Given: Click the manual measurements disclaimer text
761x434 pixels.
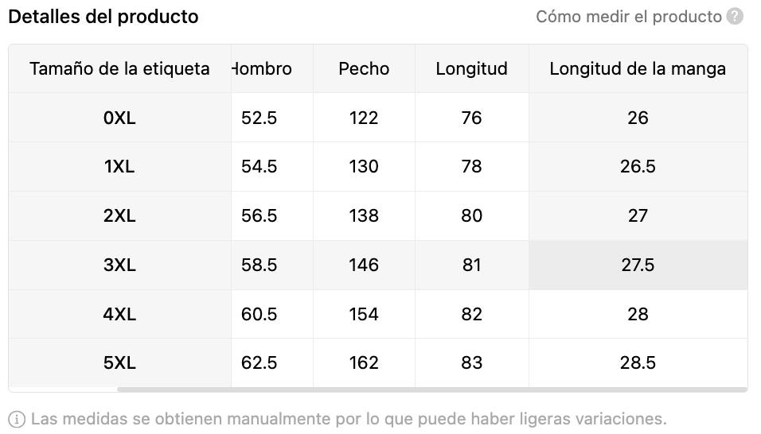Looking at the screenshot, I should [349, 419].
